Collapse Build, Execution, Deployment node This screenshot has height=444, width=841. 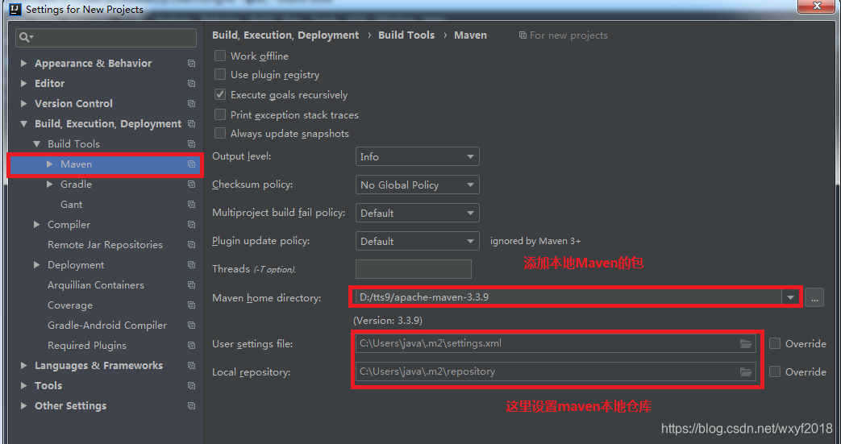pos(23,124)
